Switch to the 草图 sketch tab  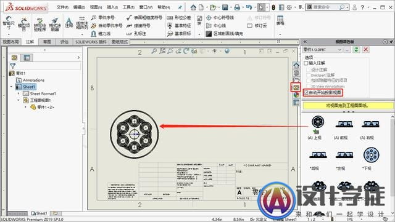tap(47, 42)
